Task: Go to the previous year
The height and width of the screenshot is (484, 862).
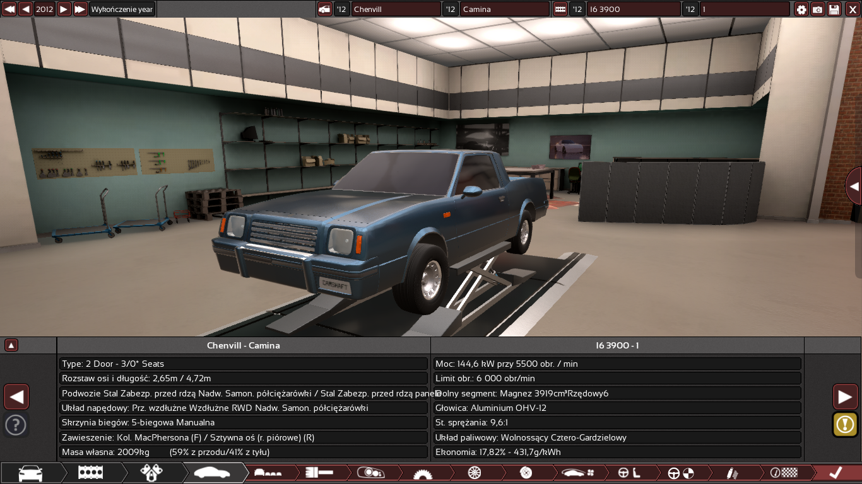Action: coord(25,9)
